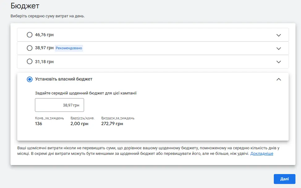Screen dimensions: 301x188
Task: Click the 2,00 грн cost per conversion value
Action: pyautogui.click(x=79, y=124)
